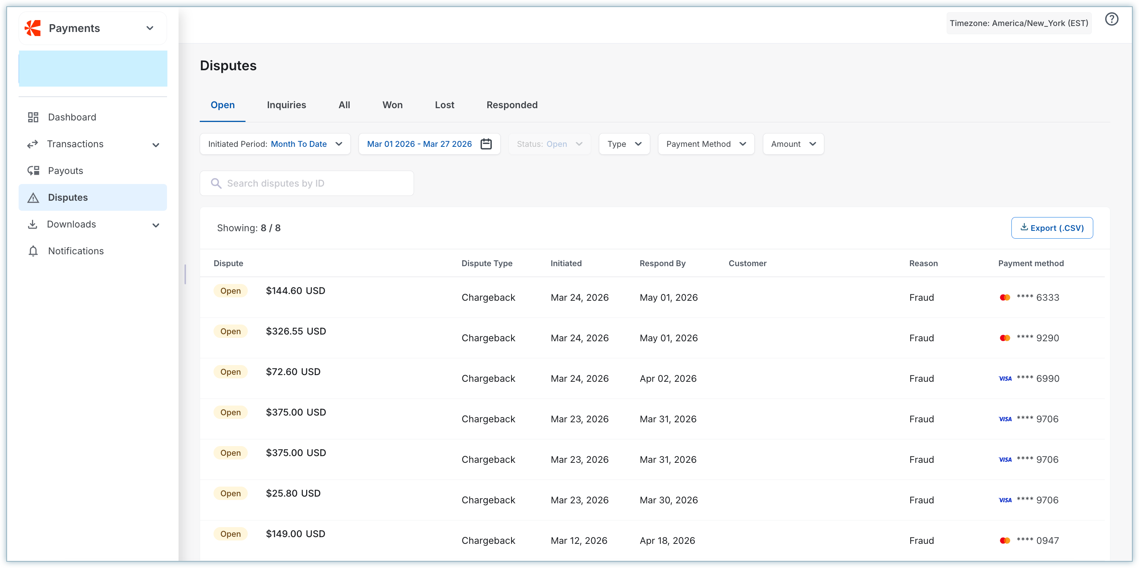Expand the Downloads submenu chevron
The height and width of the screenshot is (568, 1139).
(x=155, y=225)
